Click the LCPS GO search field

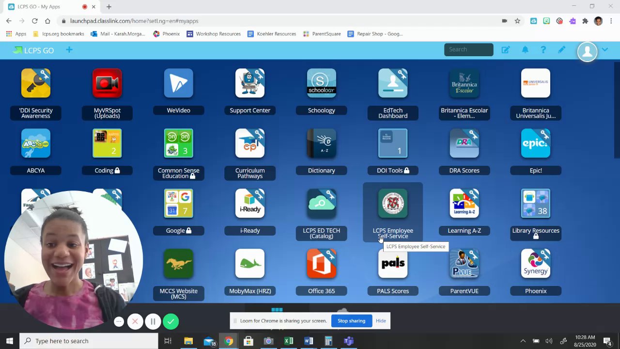tap(468, 49)
